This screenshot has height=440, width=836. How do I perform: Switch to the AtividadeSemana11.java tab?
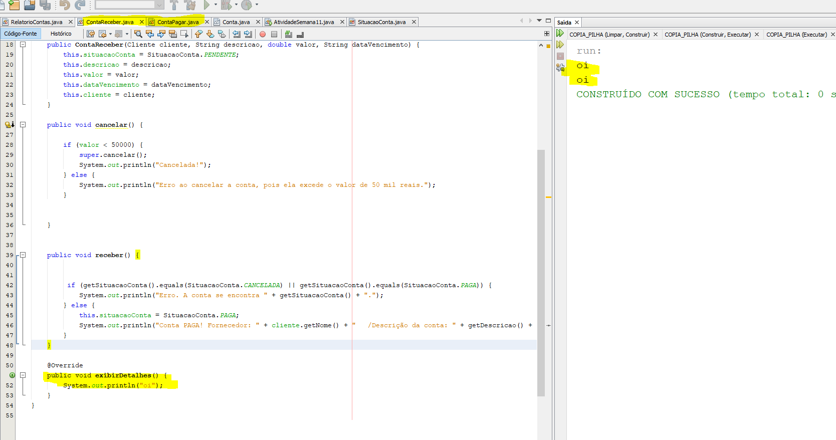304,22
